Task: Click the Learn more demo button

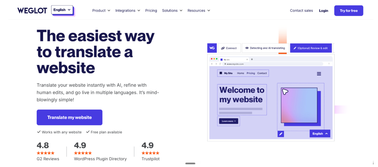Action: (x=229, y=121)
